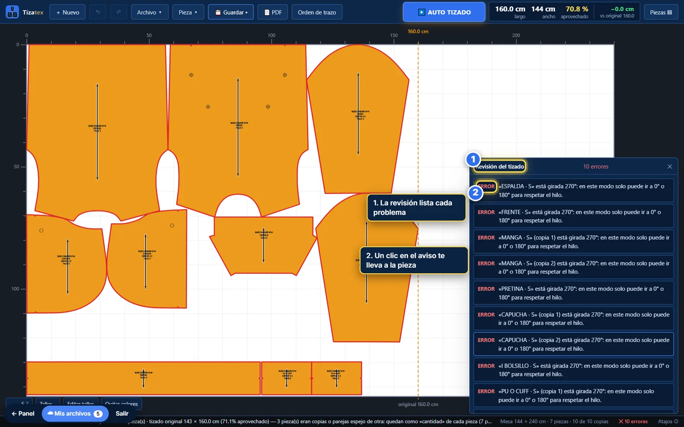Image resolution: width=684 pixels, height=427 pixels.
Task: Click the redo arrow icon
Action: click(118, 12)
